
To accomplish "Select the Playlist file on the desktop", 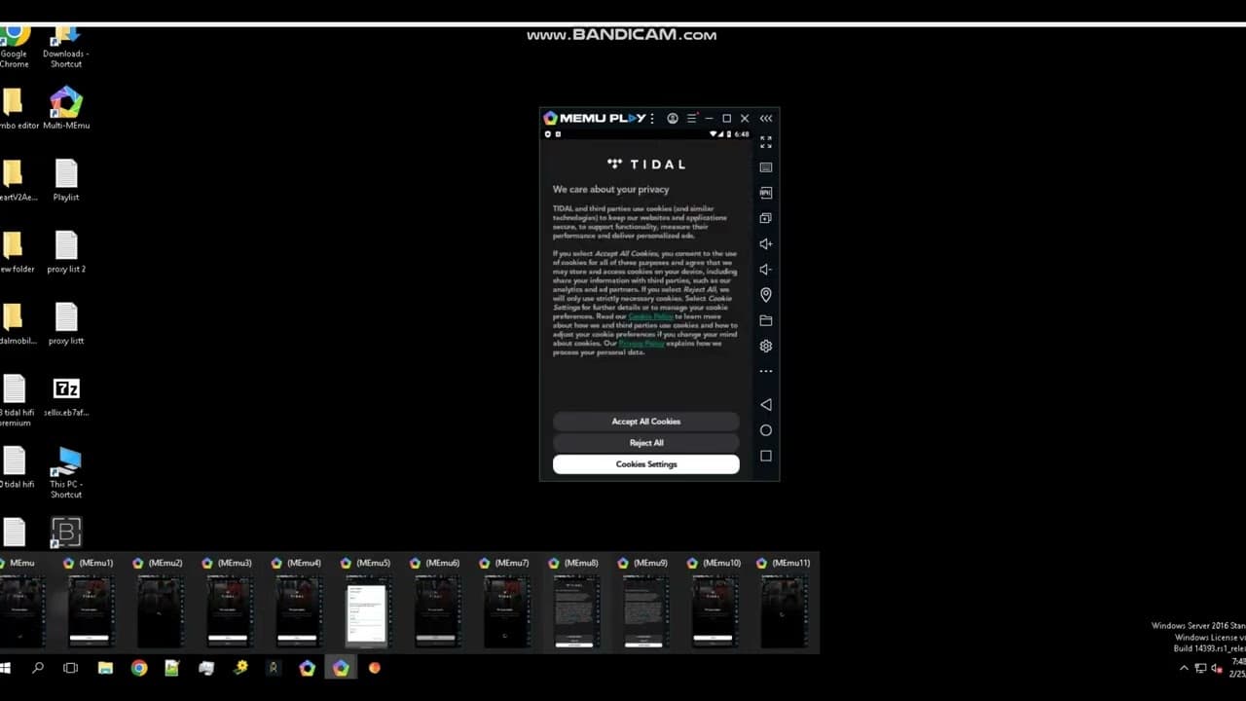I will (66, 180).
